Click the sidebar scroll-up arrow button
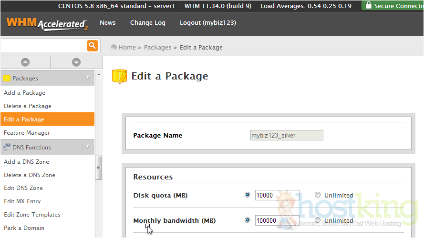The height and width of the screenshot is (238, 424). pyautogui.click(x=25, y=62)
